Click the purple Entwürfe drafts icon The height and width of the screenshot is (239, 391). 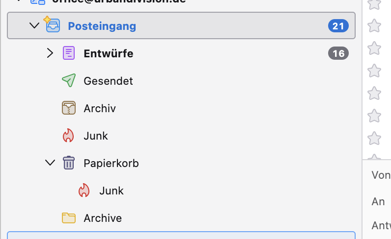point(69,53)
